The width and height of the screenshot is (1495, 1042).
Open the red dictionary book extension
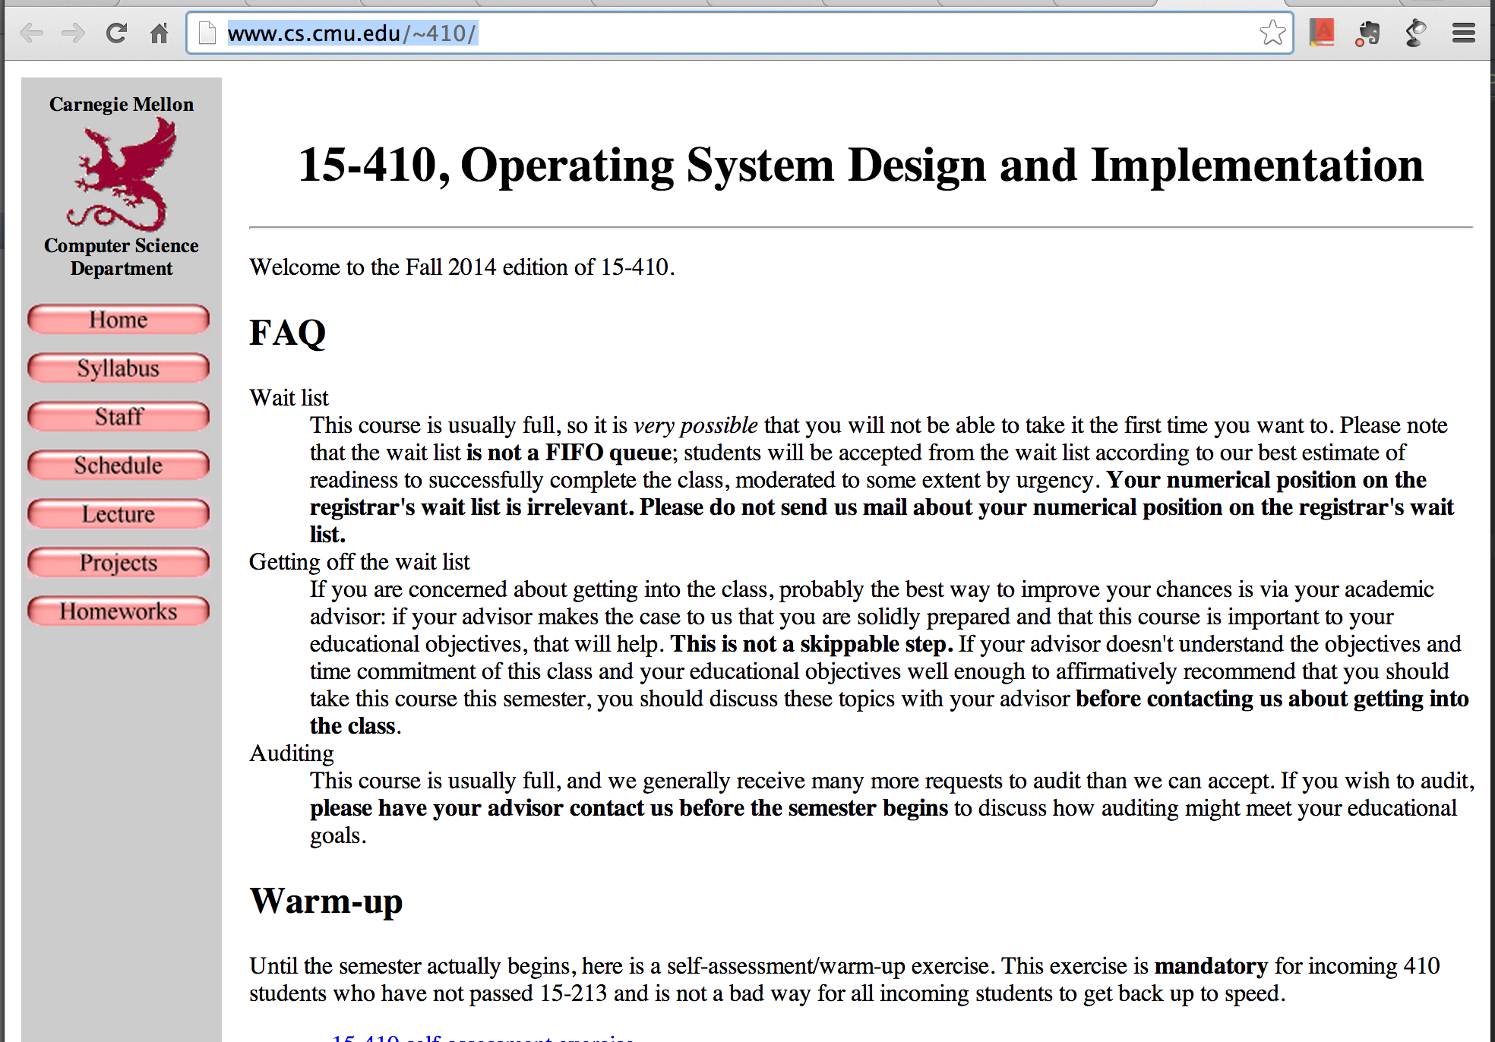pyautogui.click(x=1322, y=33)
